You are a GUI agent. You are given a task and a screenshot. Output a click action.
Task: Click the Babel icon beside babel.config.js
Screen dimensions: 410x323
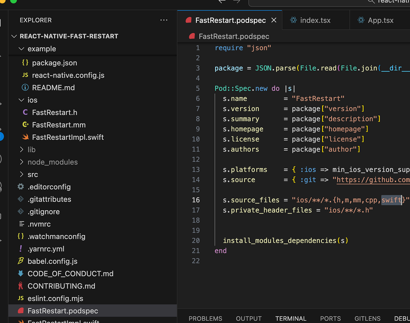point(20,261)
